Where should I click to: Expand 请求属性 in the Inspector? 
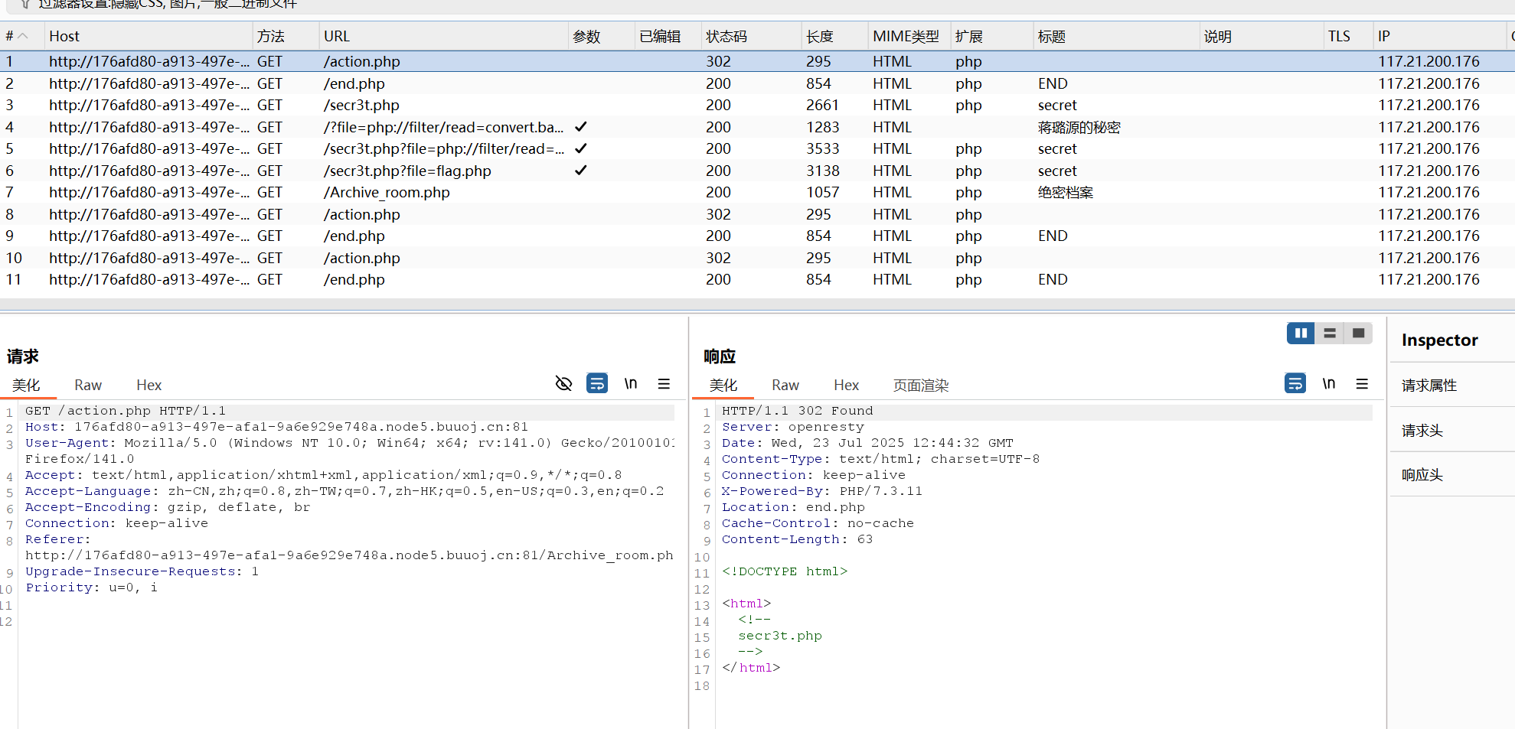tap(1429, 386)
